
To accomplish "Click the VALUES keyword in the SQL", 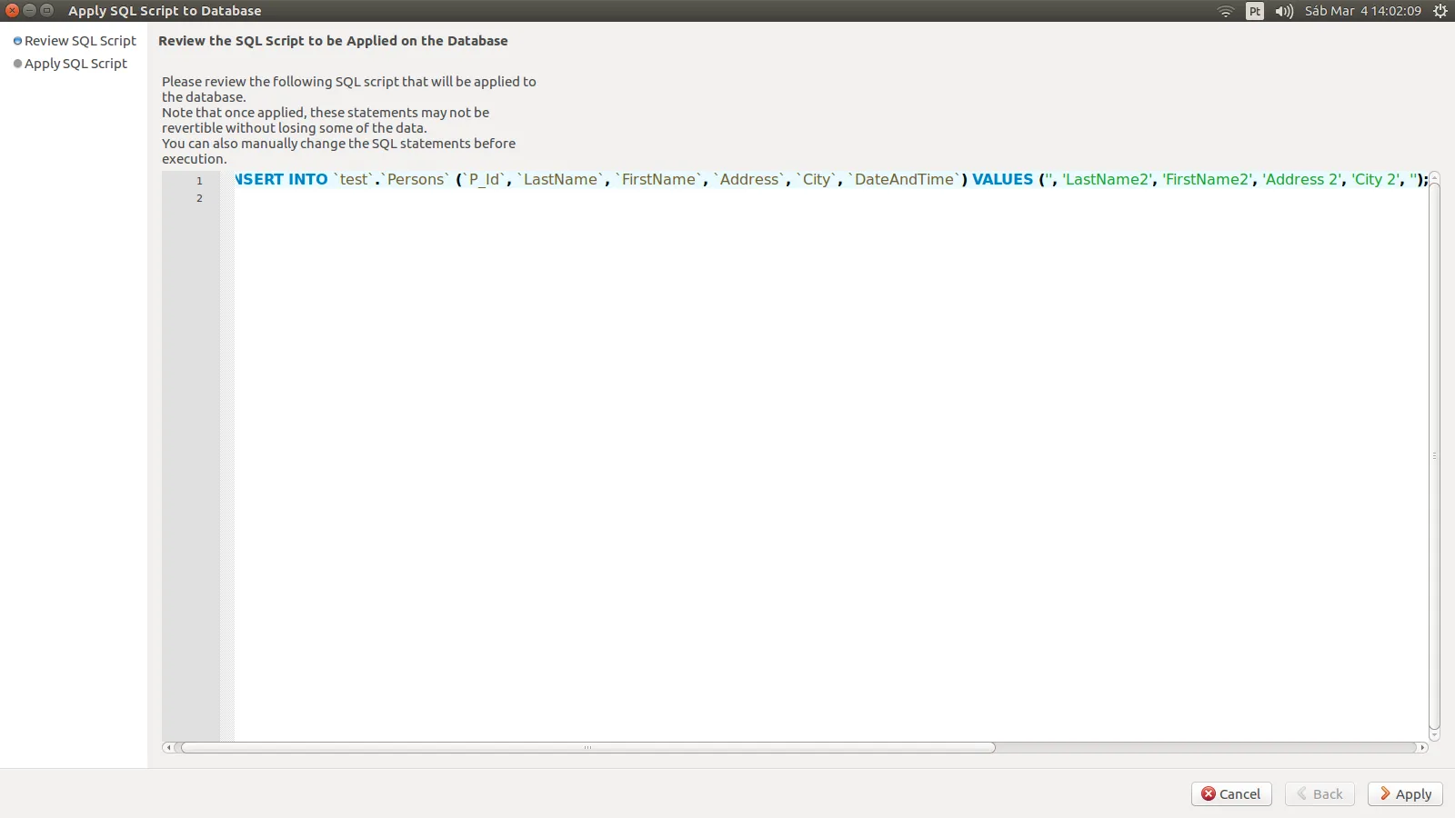I will pos(1002,179).
